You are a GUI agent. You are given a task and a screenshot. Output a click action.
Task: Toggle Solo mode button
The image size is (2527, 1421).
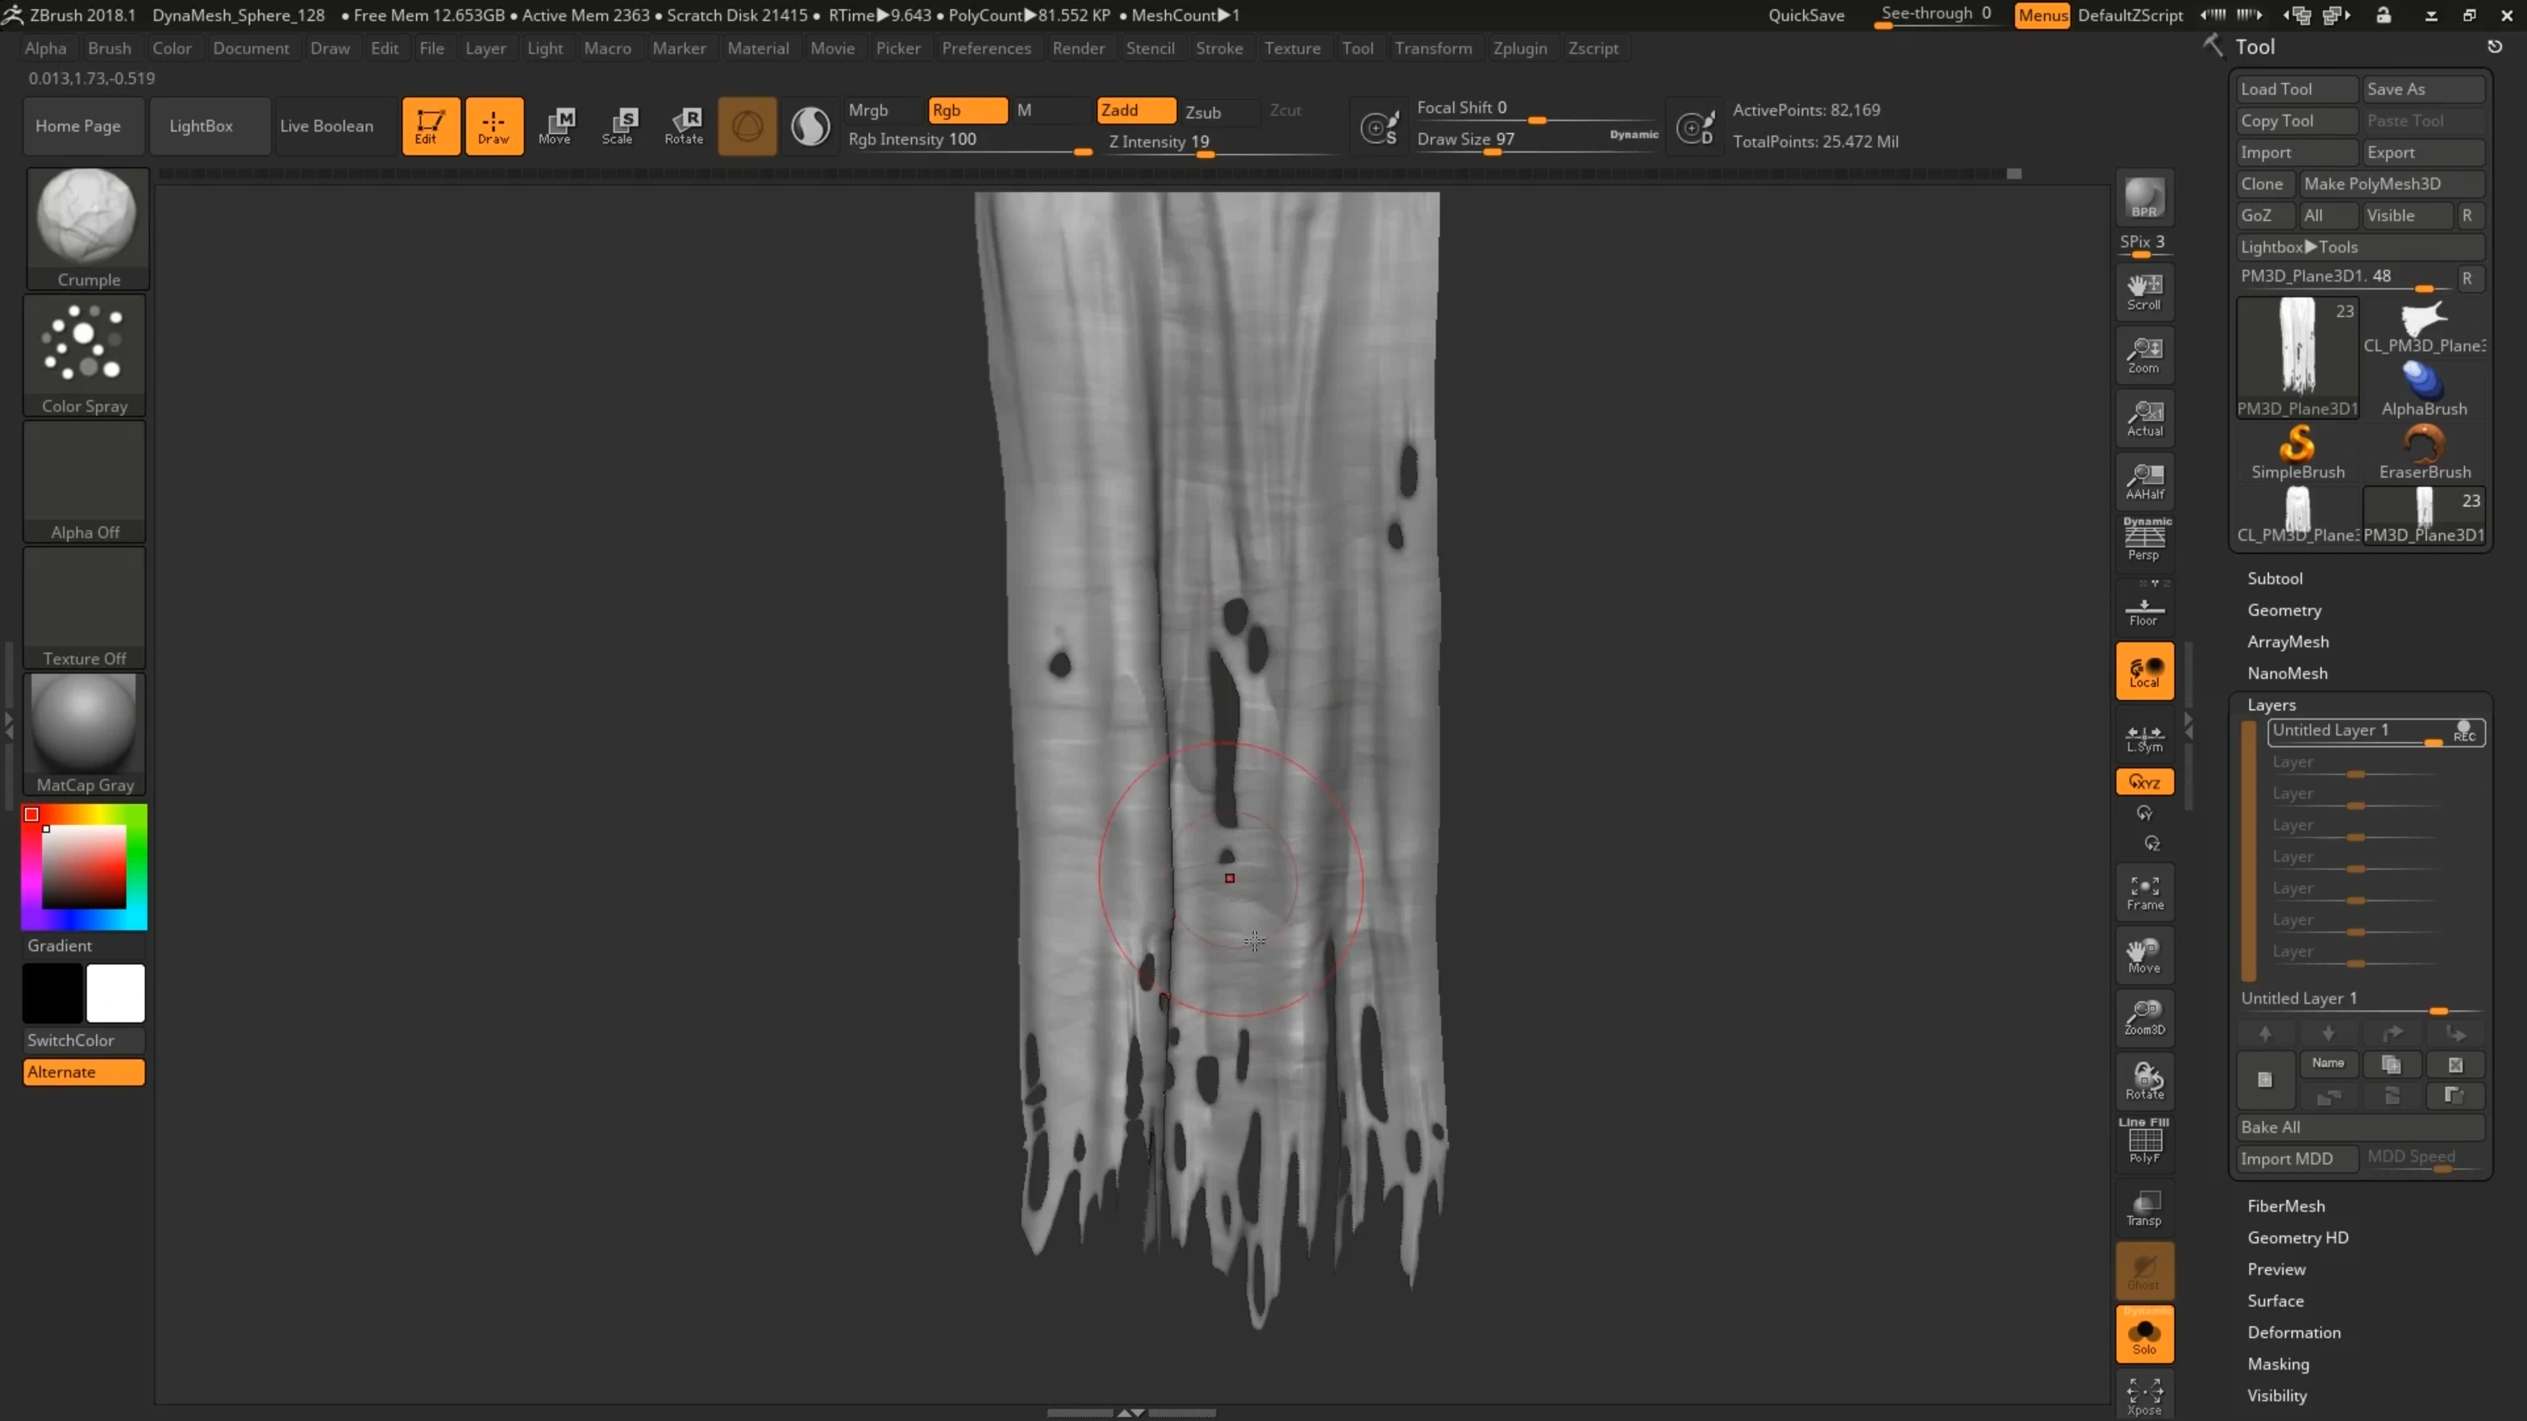pos(2145,1335)
